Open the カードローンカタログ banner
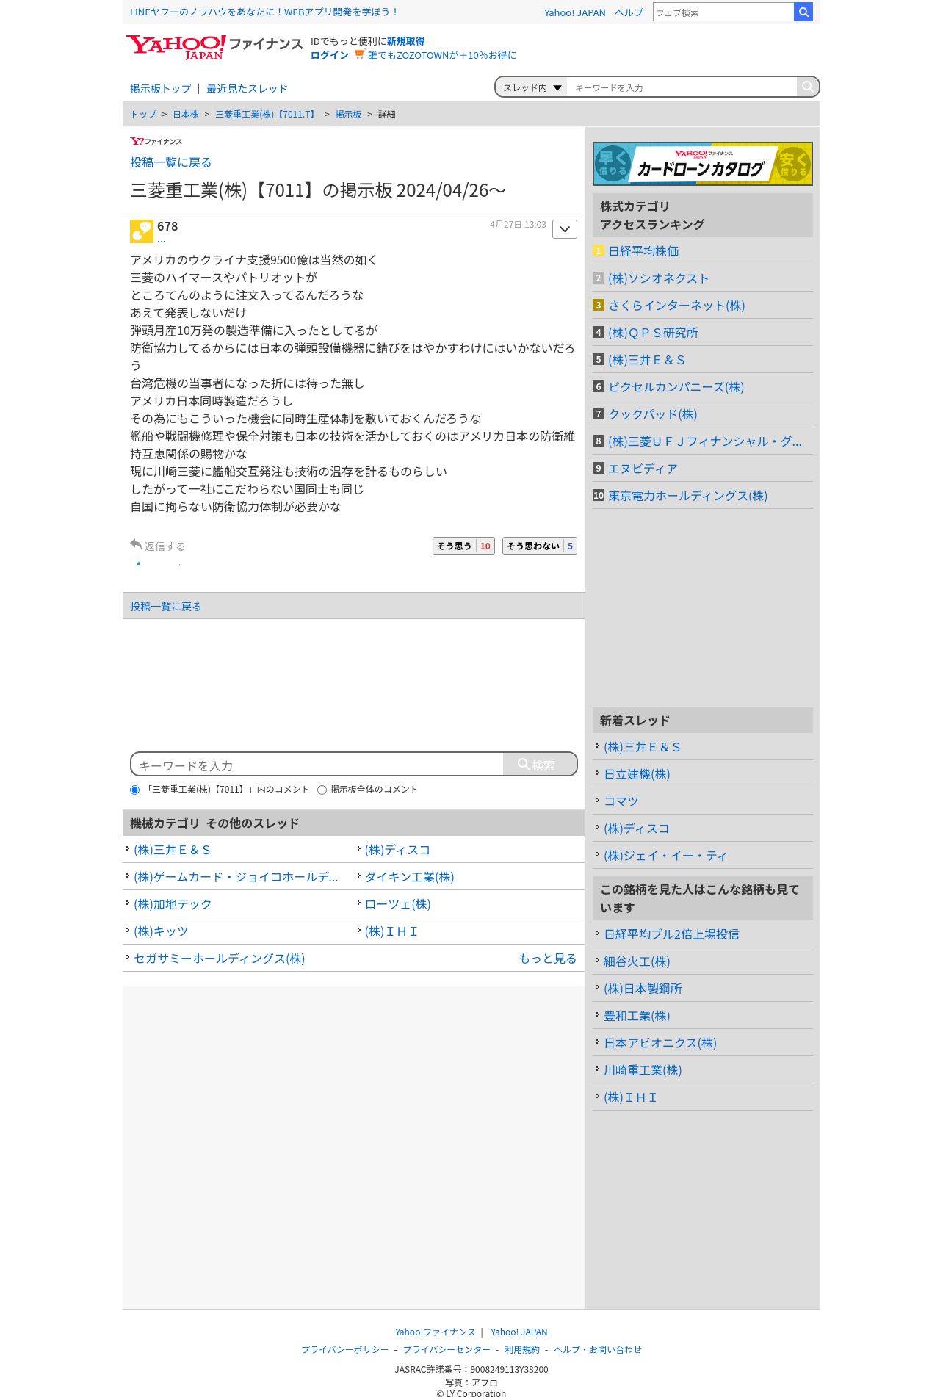Screen dimensions: 943x1397 703,163
